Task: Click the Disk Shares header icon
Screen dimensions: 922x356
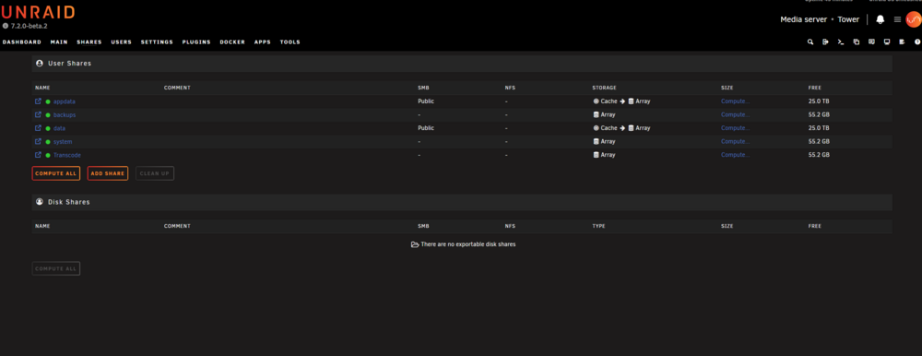Action: tap(40, 201)
